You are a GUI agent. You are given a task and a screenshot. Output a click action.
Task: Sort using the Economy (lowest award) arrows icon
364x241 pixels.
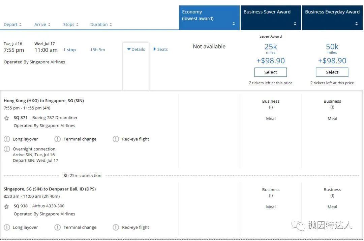pos(234,24)
